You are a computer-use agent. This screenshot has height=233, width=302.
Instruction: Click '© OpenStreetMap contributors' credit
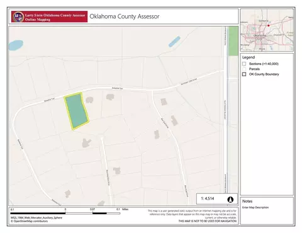click(x=29, y=221)
